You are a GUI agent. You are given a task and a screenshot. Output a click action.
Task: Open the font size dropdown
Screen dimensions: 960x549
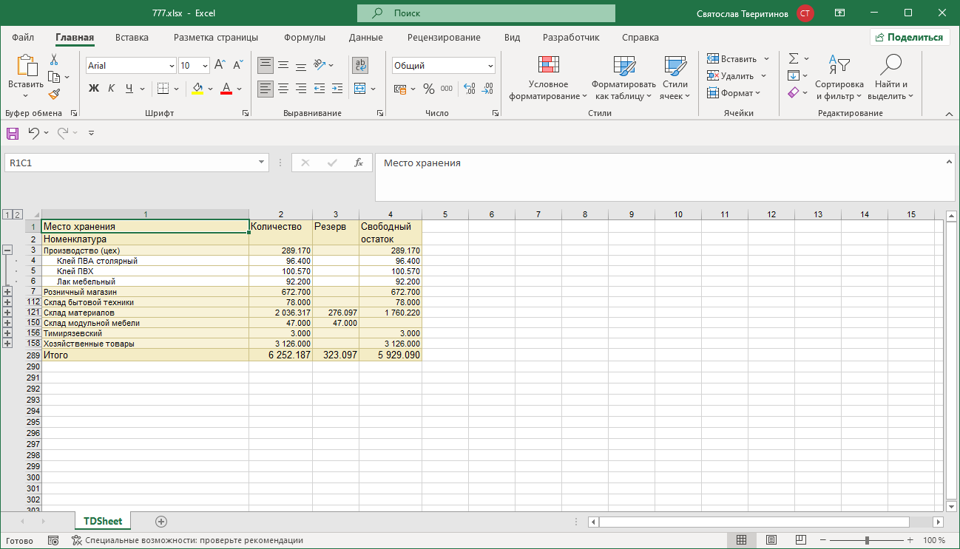[204, 66]
